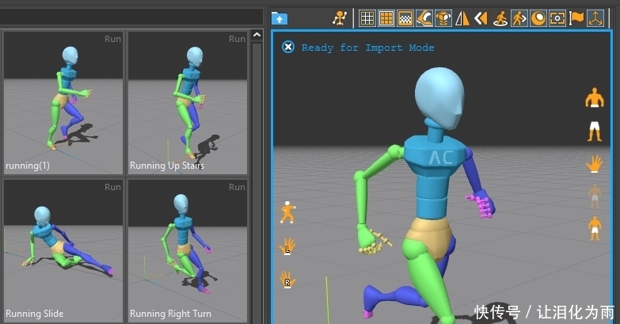Click the "running(1)" caption text

pyautogui.click(x=28, y=166)
